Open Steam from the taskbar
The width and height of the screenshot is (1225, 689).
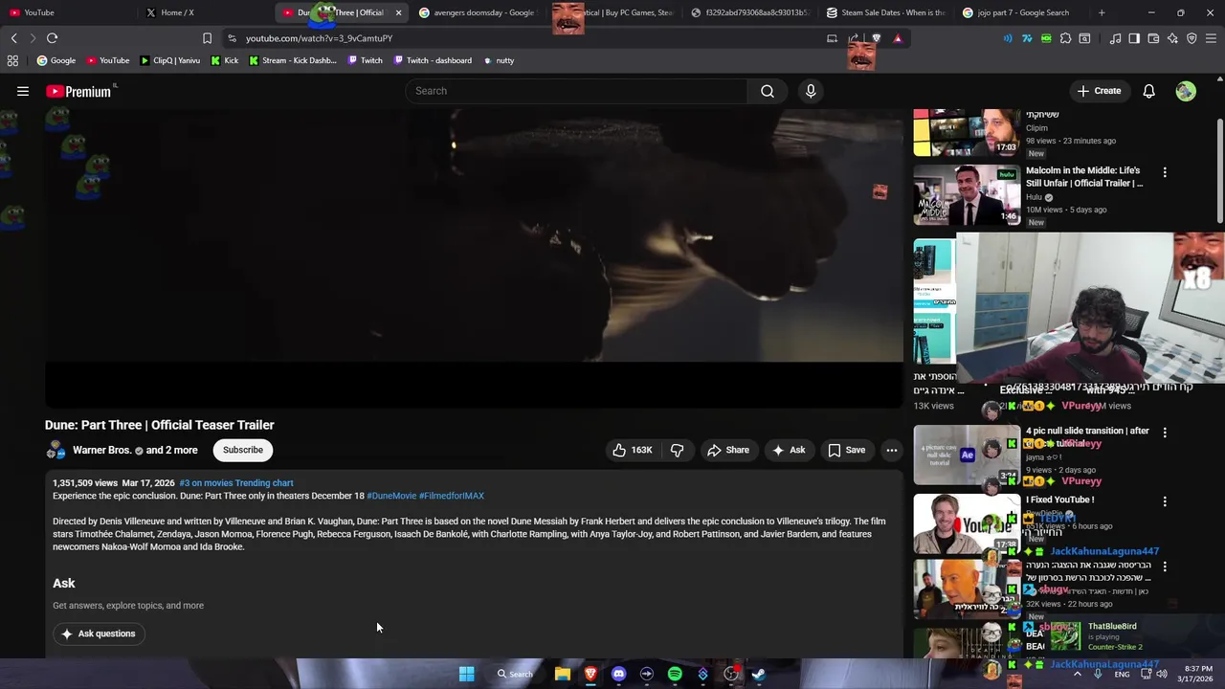click(x=758, y=674)
